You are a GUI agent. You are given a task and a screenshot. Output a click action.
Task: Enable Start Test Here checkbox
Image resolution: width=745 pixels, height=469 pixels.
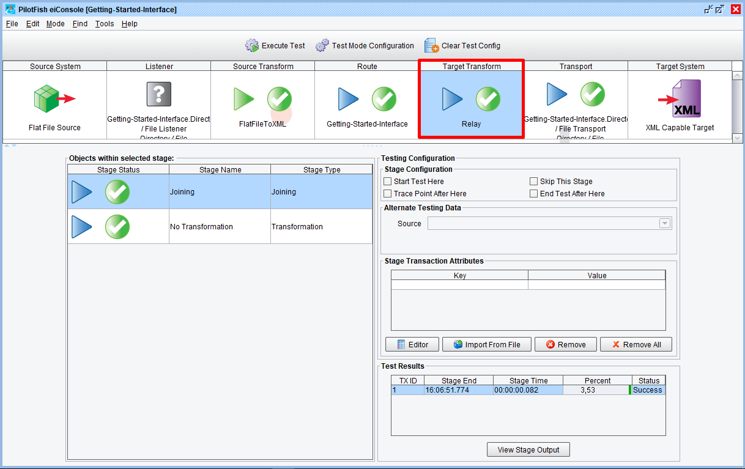pos(388,182)
